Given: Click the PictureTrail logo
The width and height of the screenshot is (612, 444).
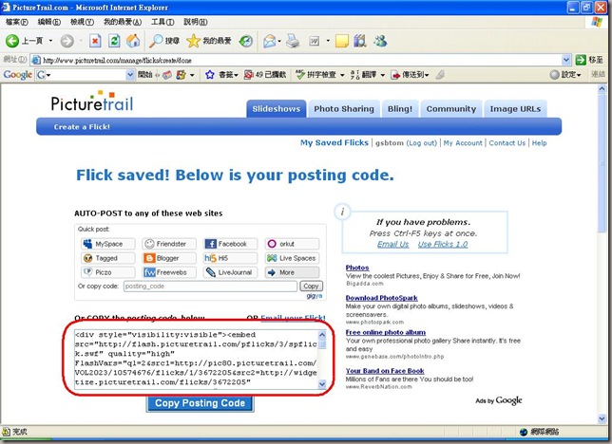Looking at the screenshot, I should 92,102.
